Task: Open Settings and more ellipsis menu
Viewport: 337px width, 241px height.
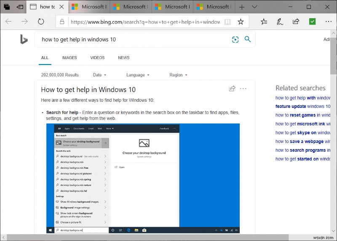Action: (329, 22)
